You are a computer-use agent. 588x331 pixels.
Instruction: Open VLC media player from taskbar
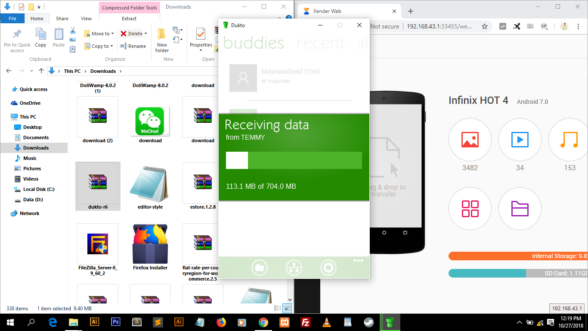coord(327,322)
